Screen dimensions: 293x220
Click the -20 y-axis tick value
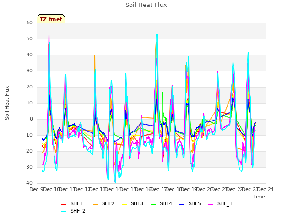click(x=28, y=151)
